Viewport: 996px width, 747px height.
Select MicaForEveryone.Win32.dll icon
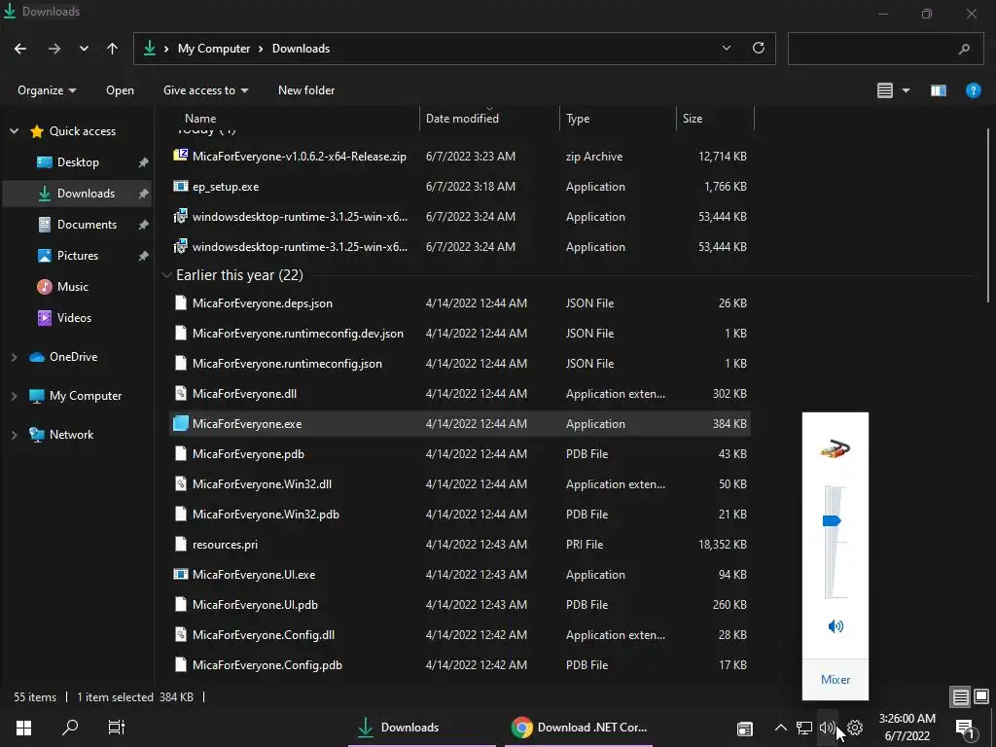(x=180, y=483)
